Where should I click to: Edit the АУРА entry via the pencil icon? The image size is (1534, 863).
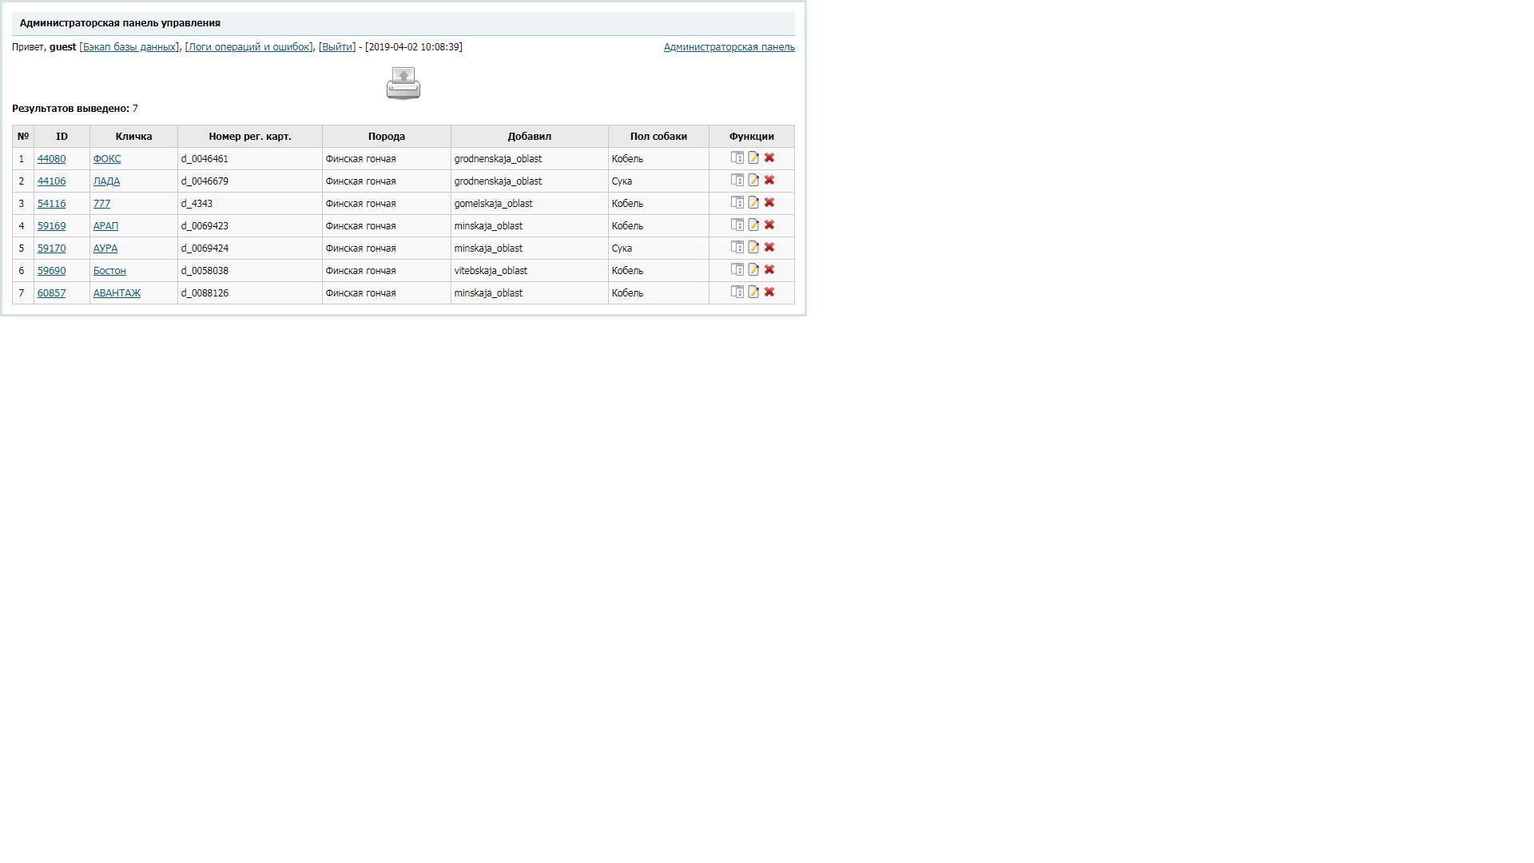[753, 248]
